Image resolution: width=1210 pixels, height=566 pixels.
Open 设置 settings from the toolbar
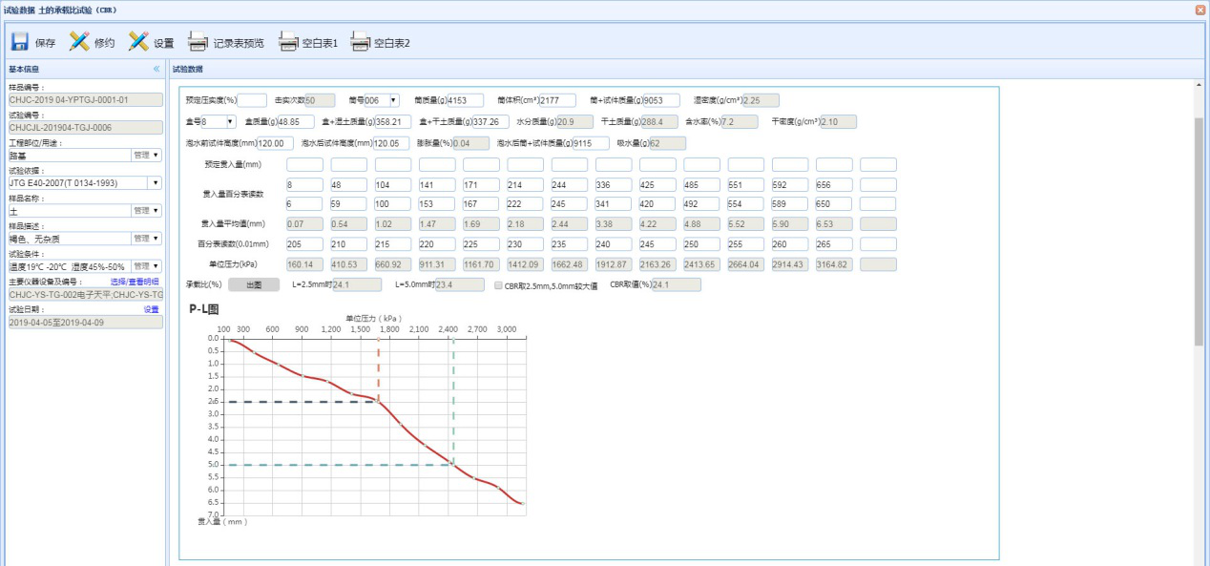(139, 42)
